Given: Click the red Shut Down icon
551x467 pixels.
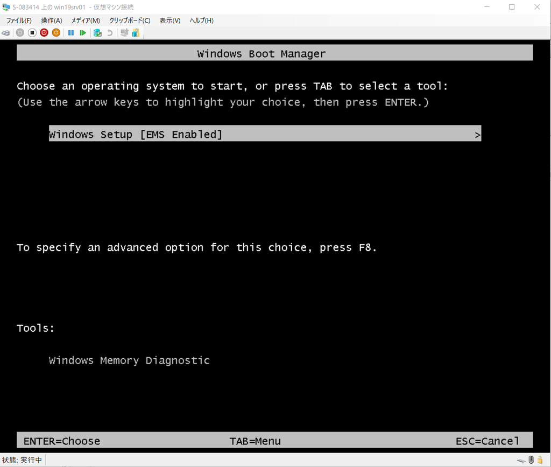Looking at the screenshot, I should pos(44,33).
